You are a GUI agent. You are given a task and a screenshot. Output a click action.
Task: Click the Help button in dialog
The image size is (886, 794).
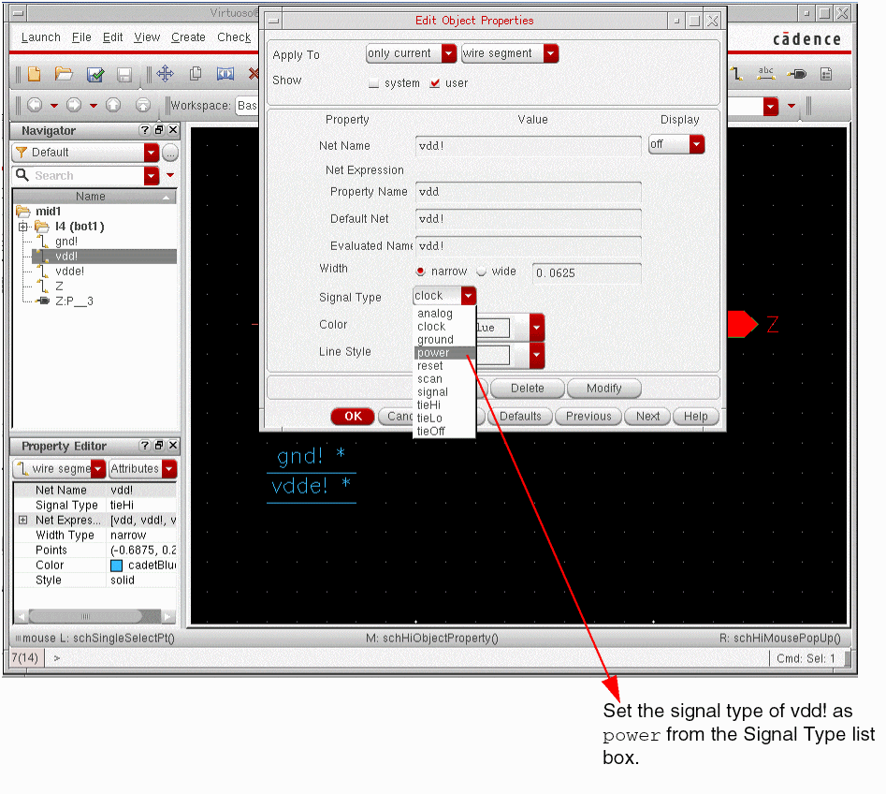pos(695,417)
